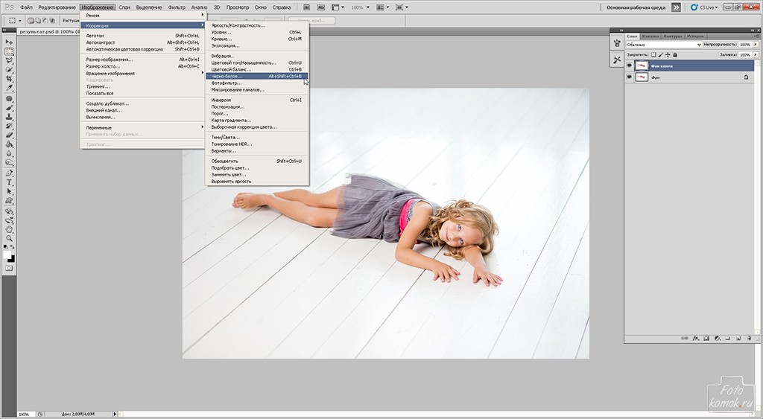The image size is (763, 419).
Task: Select the Horizontal Type tool
Action: tap(10, 182)
